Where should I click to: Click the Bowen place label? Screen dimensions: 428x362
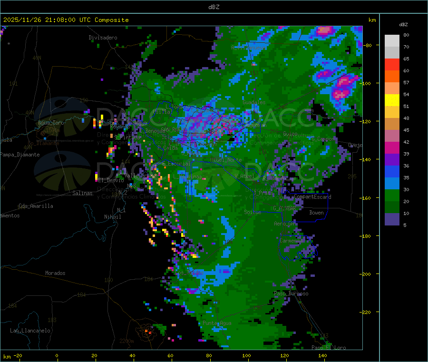316,213
